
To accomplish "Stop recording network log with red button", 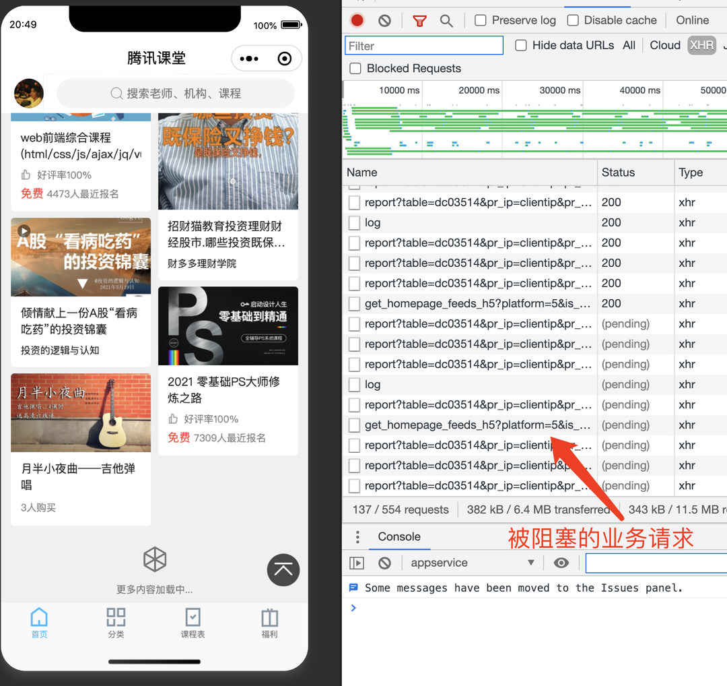I will click(357, 20).
